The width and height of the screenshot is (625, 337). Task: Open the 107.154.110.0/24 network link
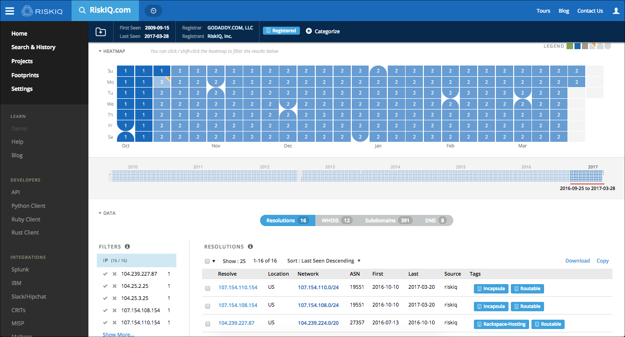point(318,287)
